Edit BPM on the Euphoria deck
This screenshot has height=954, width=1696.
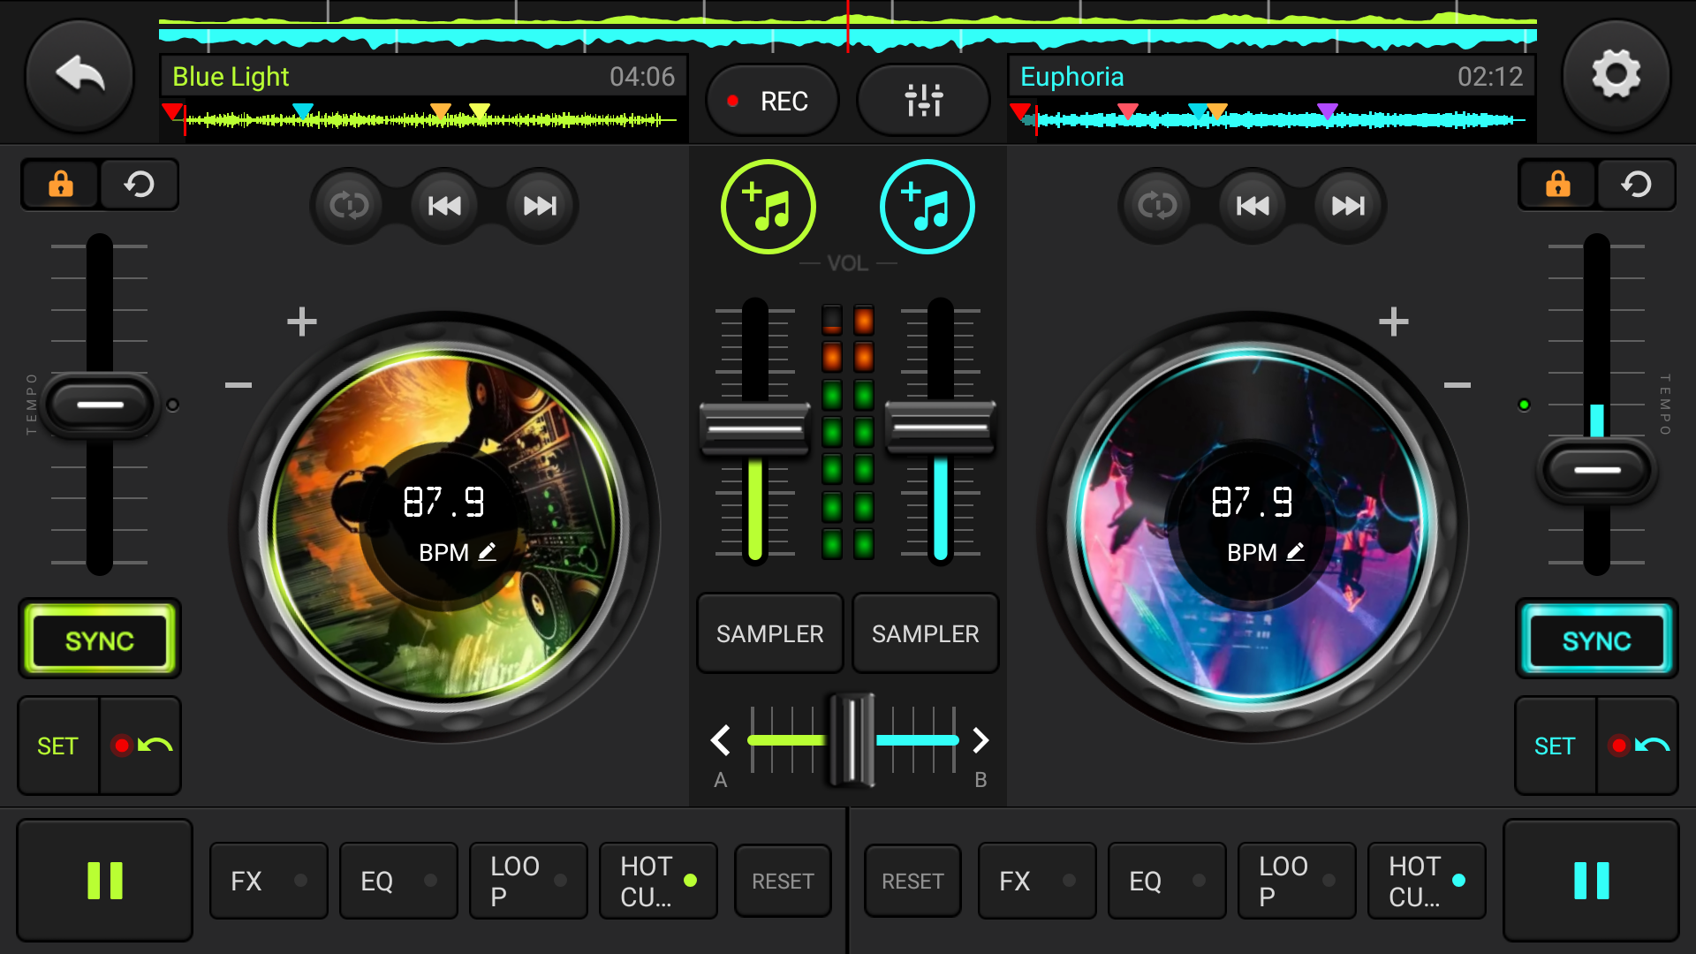[1295, 552]
